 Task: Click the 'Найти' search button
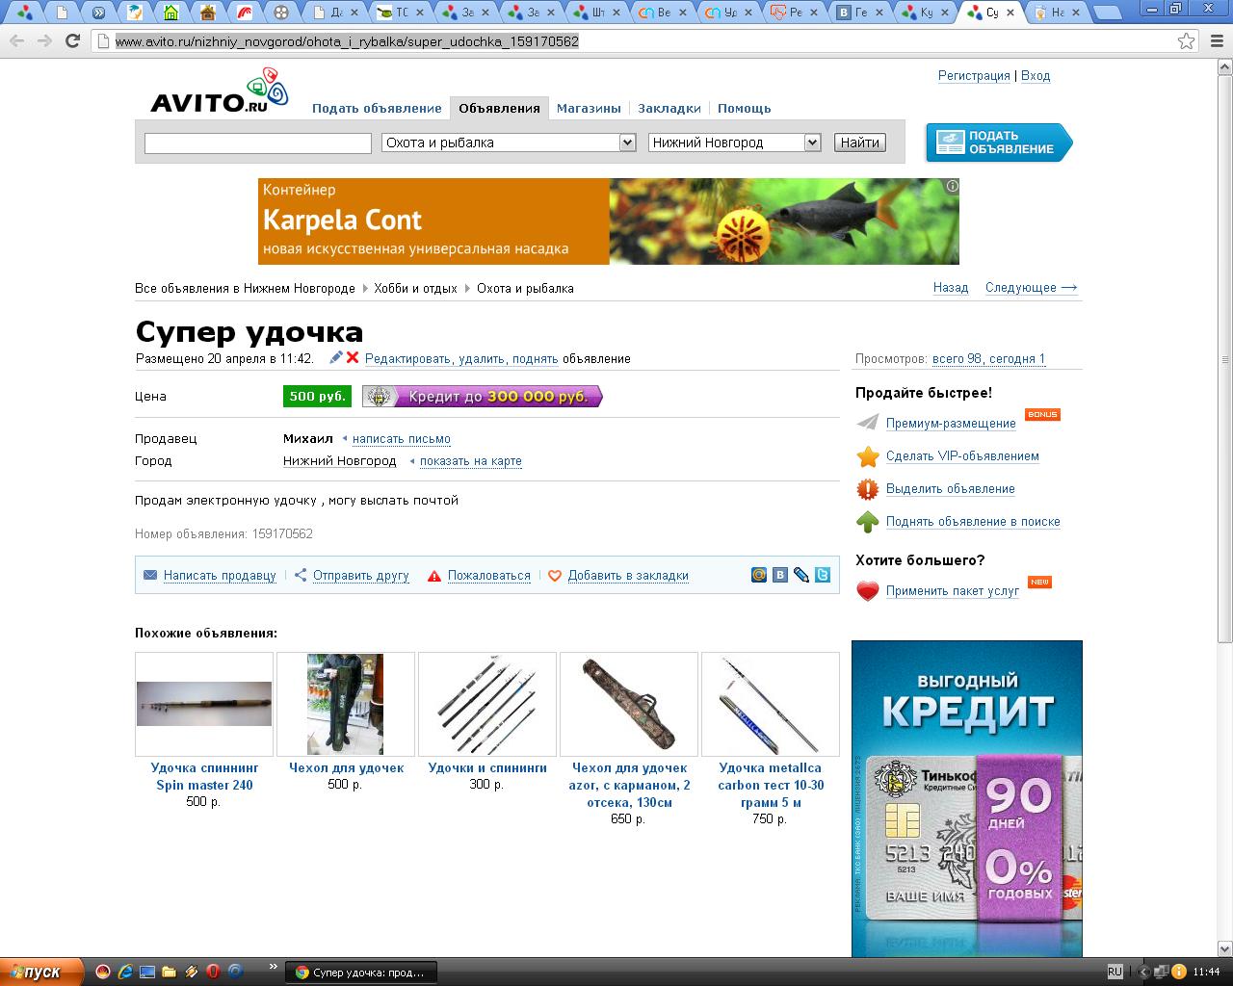(x=859, y=143)
